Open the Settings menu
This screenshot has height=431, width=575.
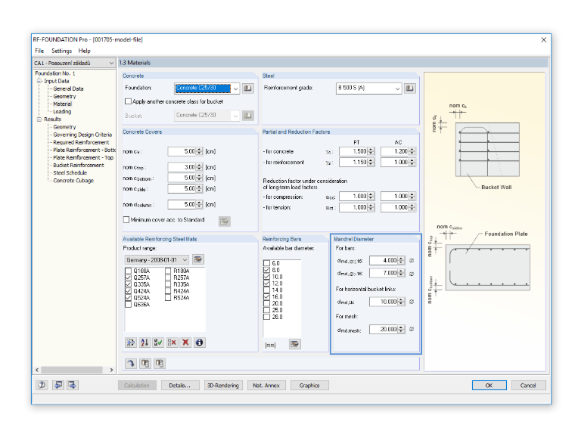[61, 51]
